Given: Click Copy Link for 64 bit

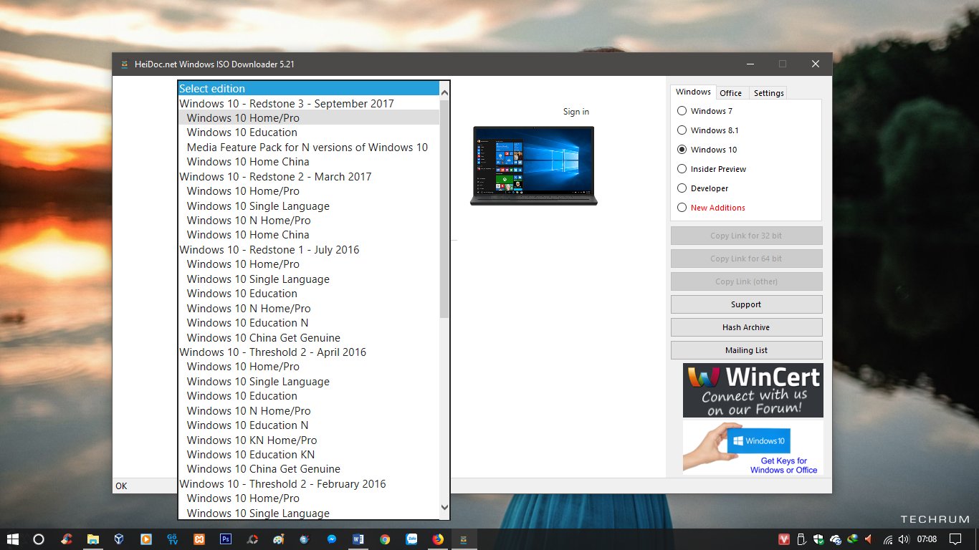Looking at the screenshot, I should (x=746, y=259).
